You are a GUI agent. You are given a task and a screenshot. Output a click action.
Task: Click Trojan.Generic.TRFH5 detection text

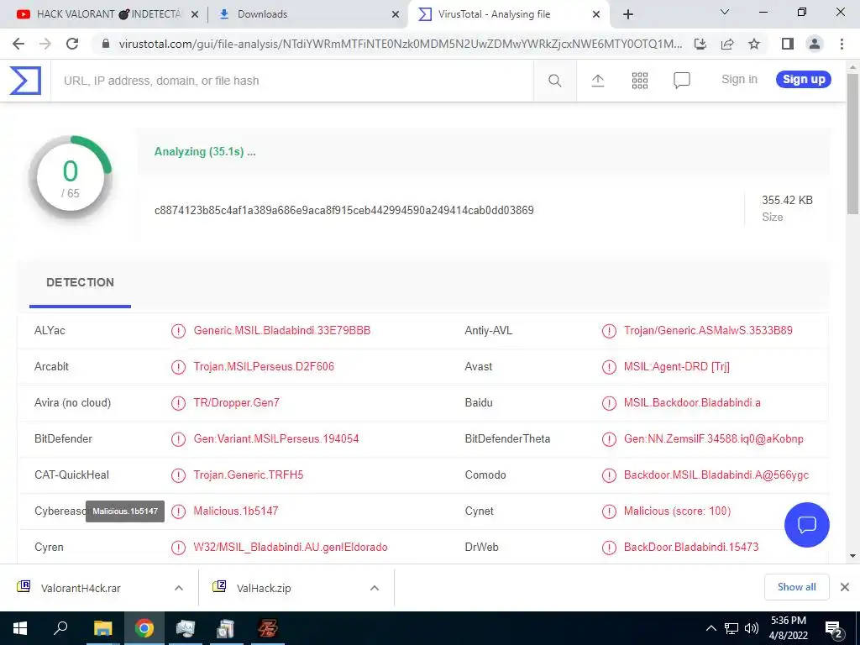point(249,475)
